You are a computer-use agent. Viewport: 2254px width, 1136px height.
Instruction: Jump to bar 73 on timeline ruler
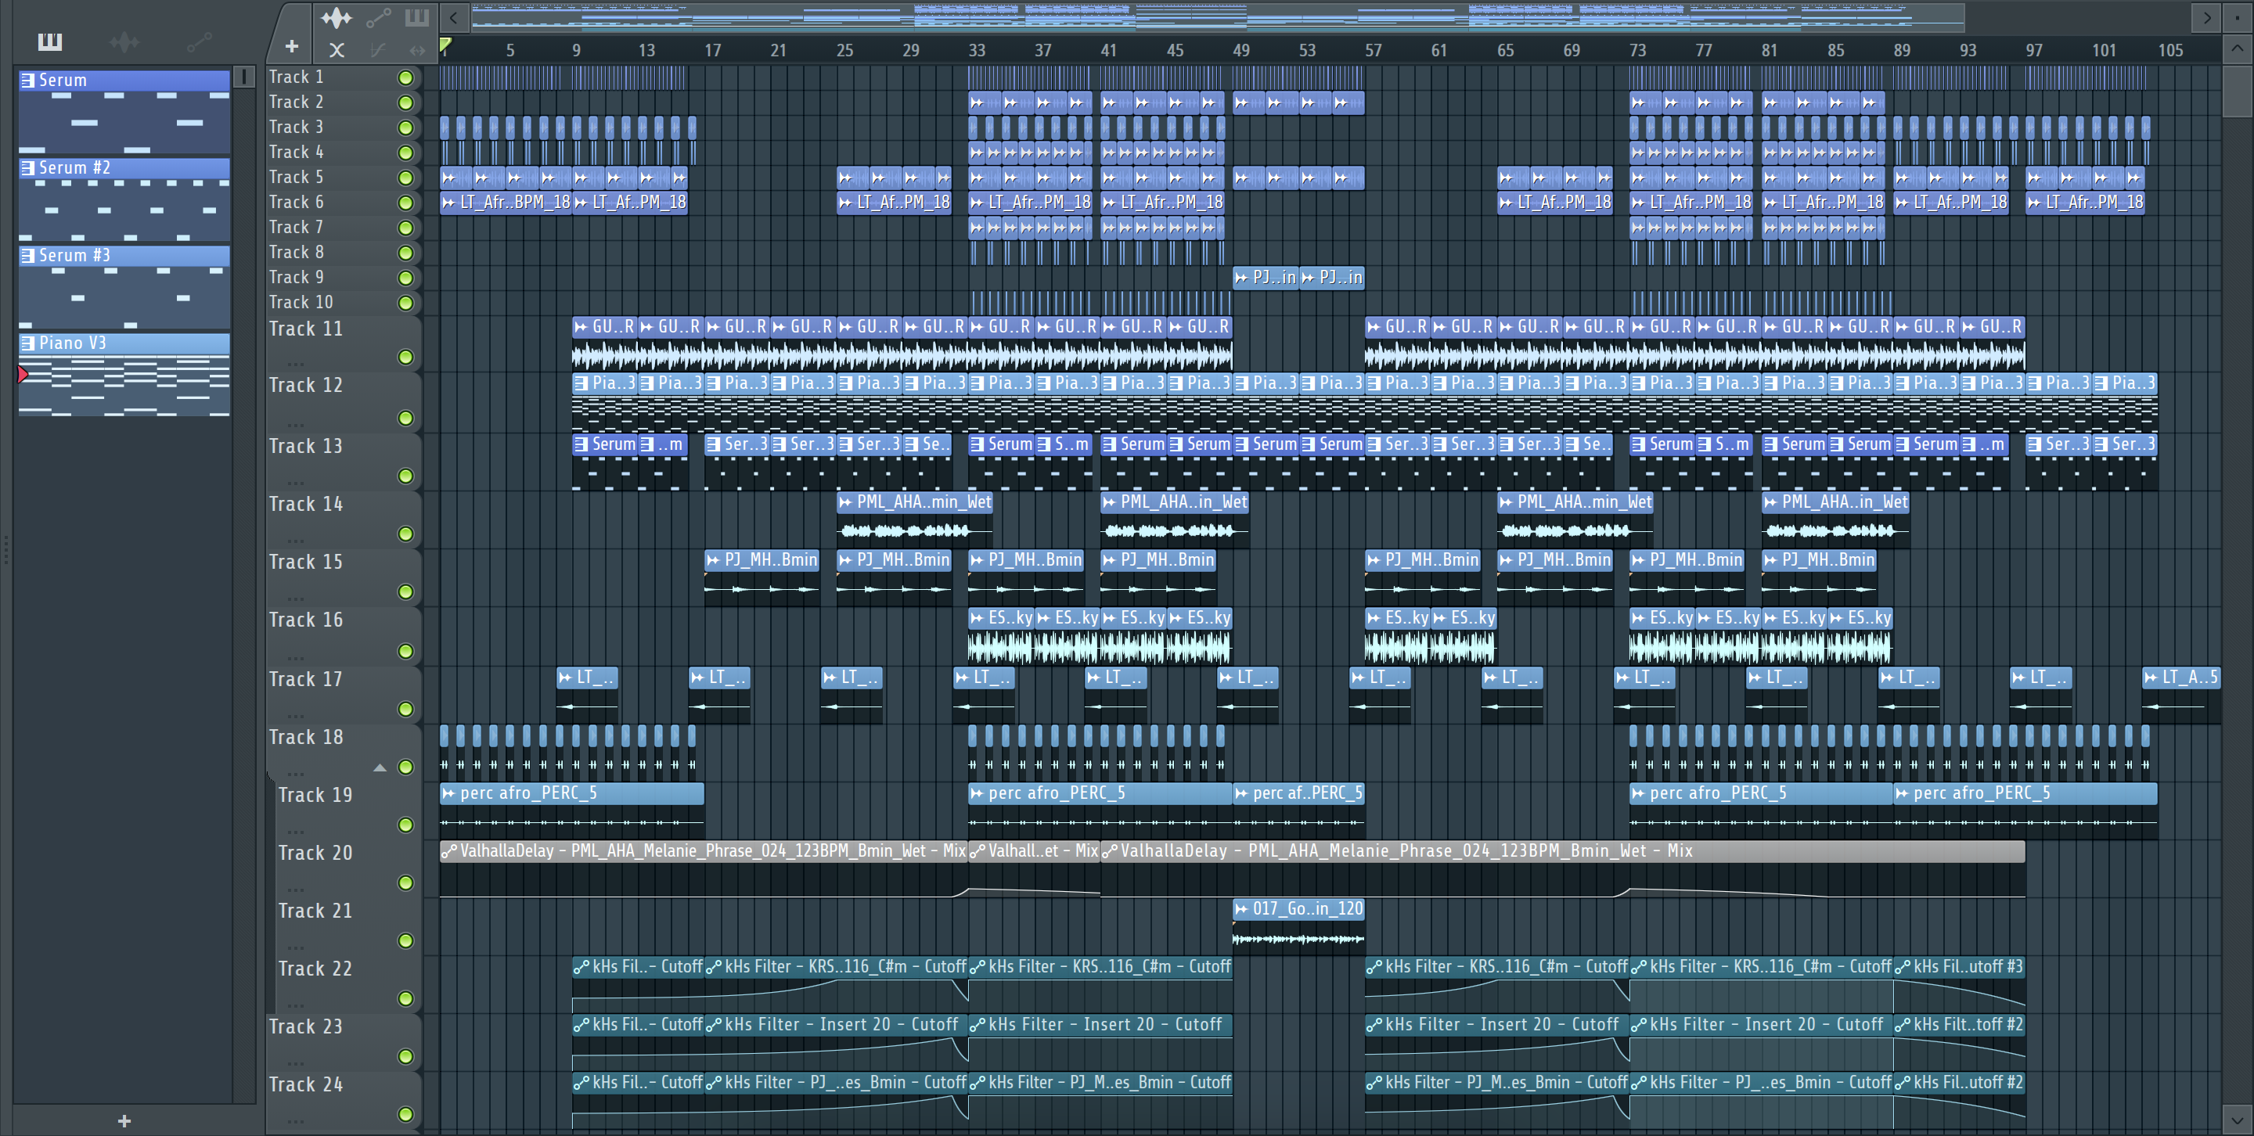(1637, 51)
